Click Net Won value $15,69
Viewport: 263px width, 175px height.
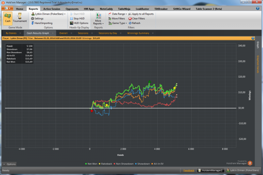29,62
